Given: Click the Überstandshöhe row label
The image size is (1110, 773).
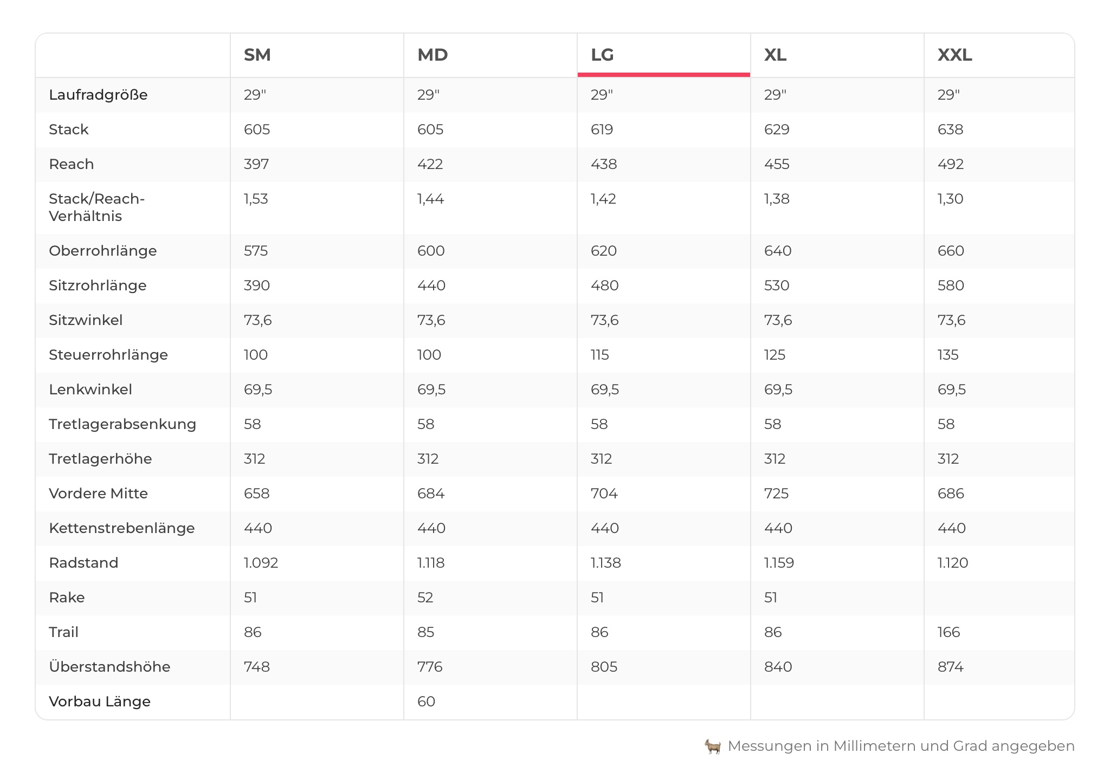Looking at the screenshot, I should click(x=109, y=667).
